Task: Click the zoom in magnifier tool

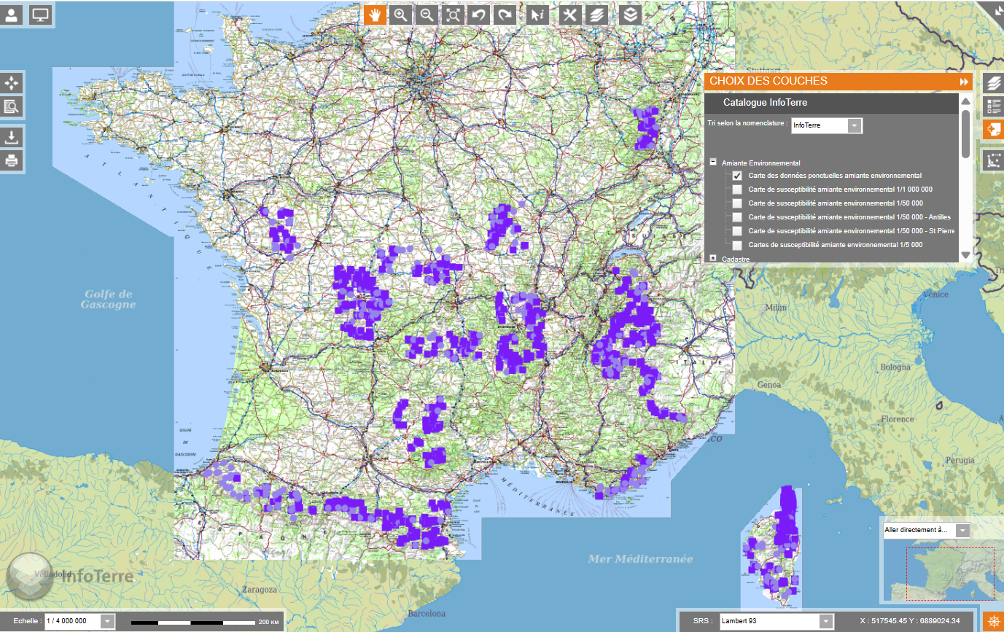Action: [x=401, y=15]
